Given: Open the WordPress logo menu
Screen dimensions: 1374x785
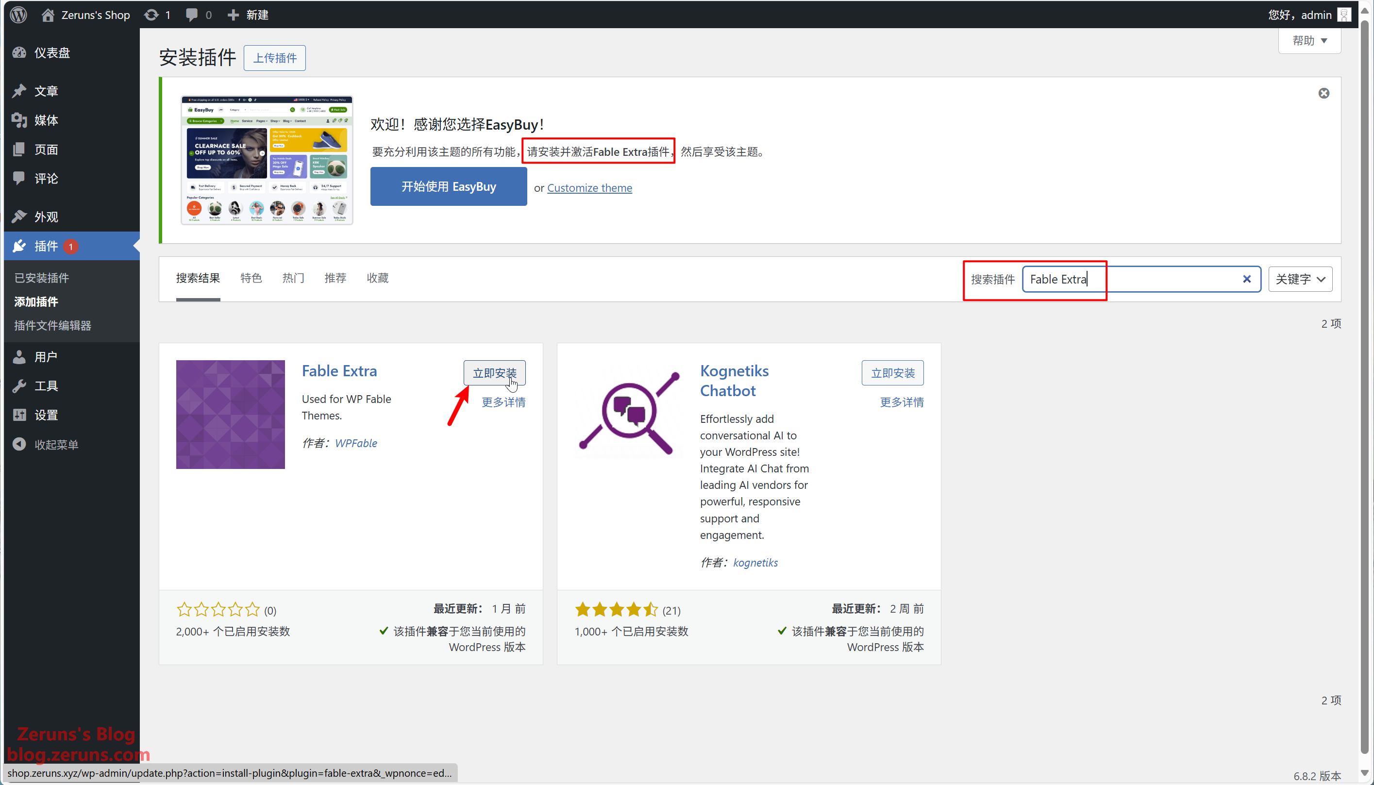Looking at the screenshot, I should click(x=18, y=15).
